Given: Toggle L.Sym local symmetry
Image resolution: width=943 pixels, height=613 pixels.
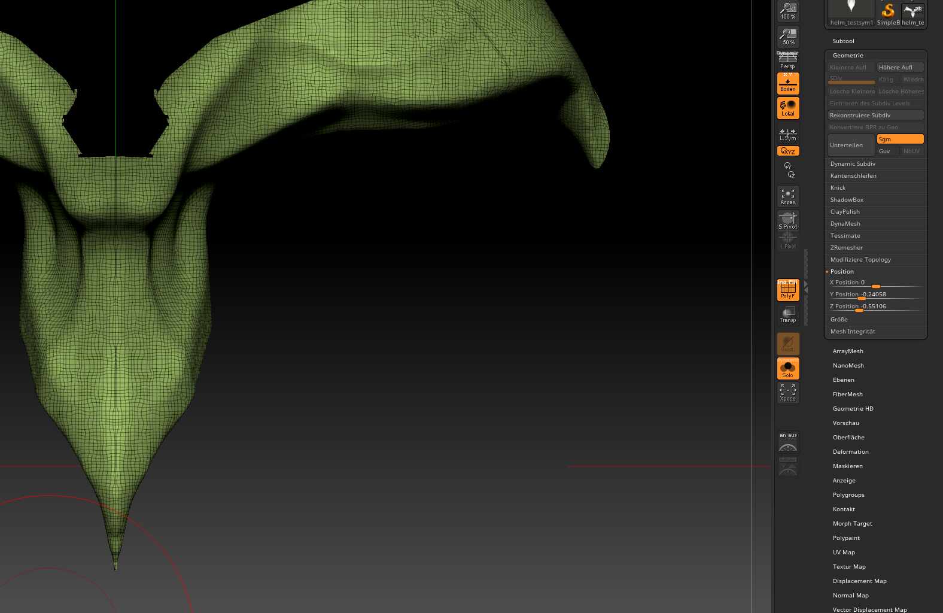Looking at the screenshot, I should (x=788, y=134).
